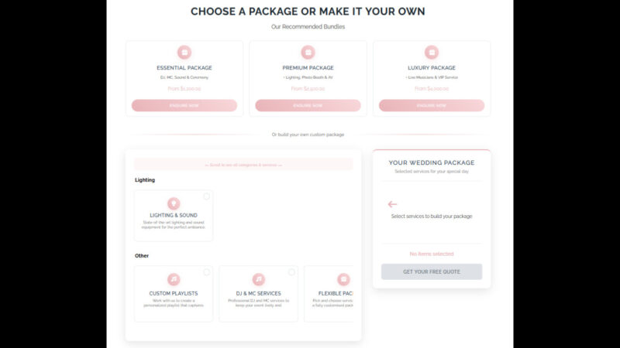Click the Flexible Packages icon
Screen dimensions: 620x348
pos(343,279)
